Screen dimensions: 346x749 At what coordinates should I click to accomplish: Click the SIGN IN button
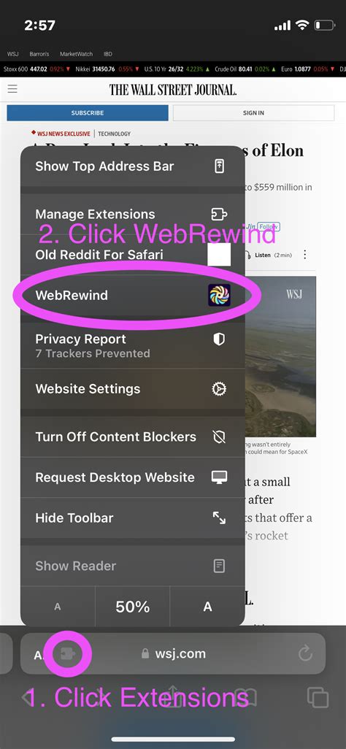click(253, 113)
